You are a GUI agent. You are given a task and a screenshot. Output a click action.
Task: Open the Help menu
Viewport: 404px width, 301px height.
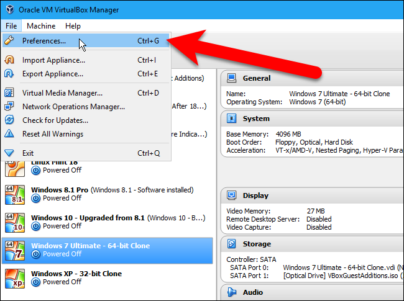click(x=73, y=26)
